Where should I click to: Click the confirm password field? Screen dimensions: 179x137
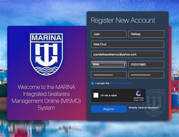tap(146, 75)
